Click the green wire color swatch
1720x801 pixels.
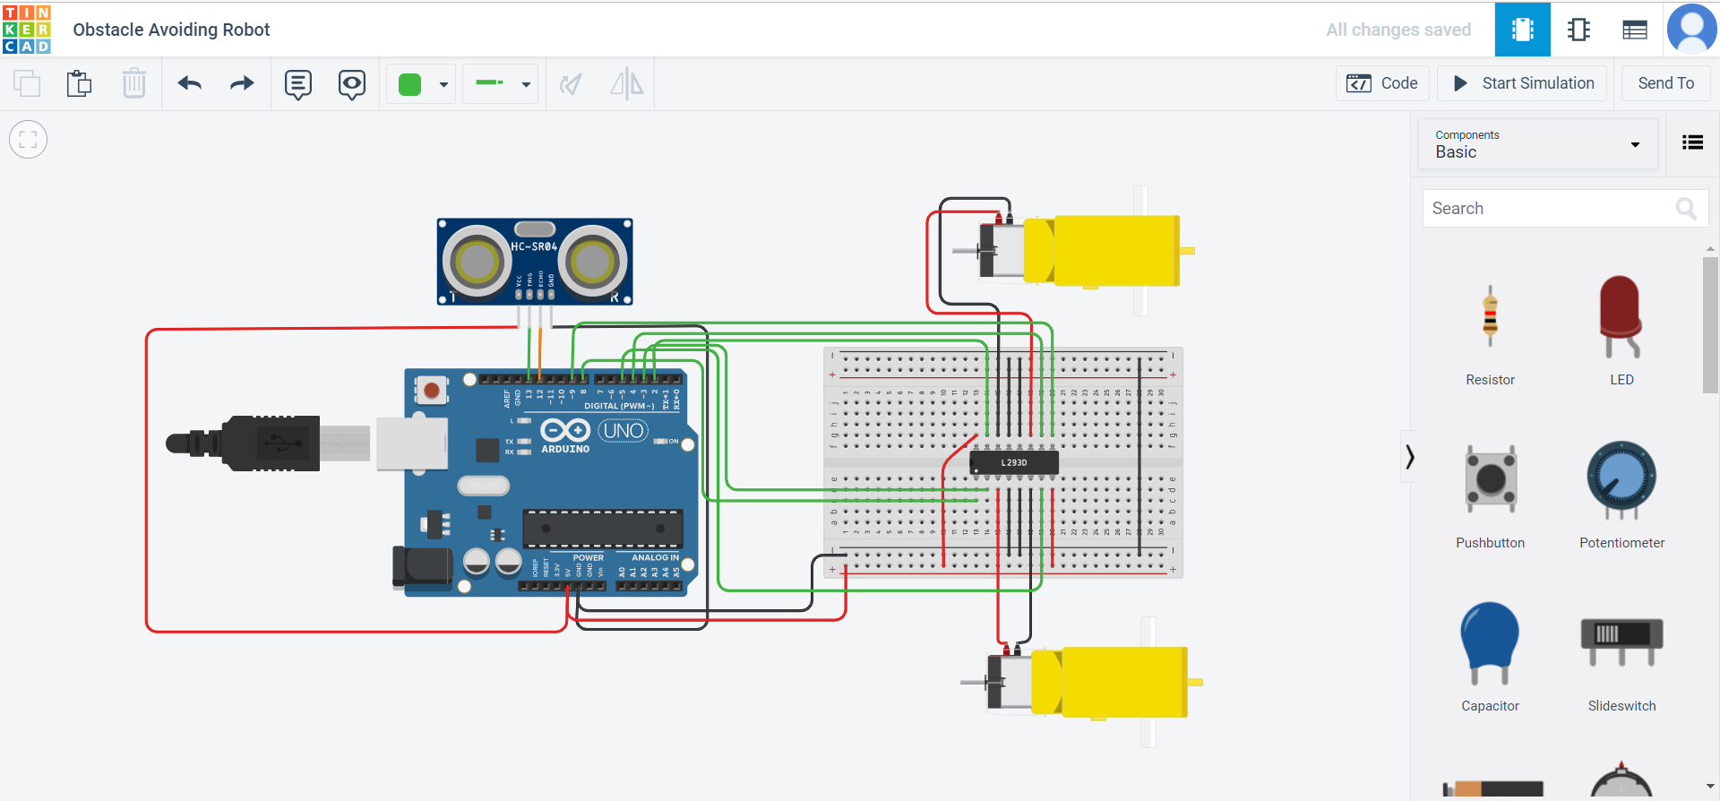pyautogui.click(x=409, y=84)
